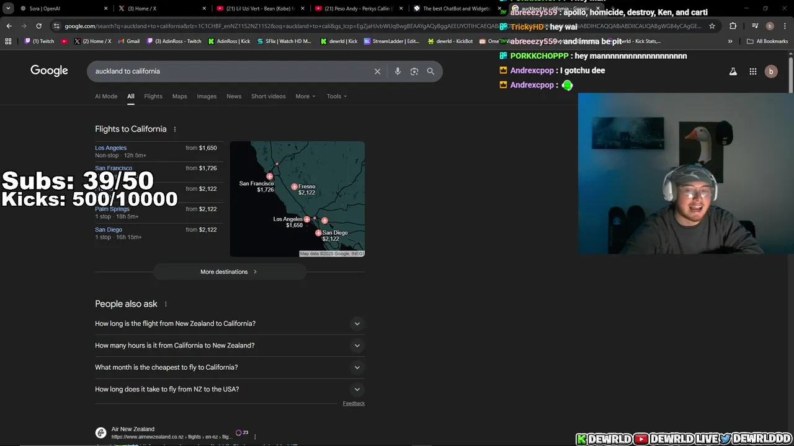794x446 pixels.
Task: Open the Chrome extensions puzzle icon
Action: [733, 26]
